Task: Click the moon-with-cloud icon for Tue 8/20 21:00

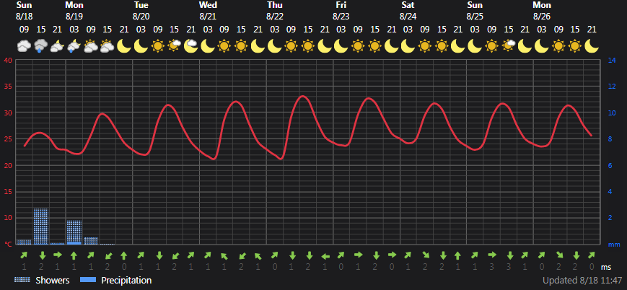Action: (x=191, y=46)
